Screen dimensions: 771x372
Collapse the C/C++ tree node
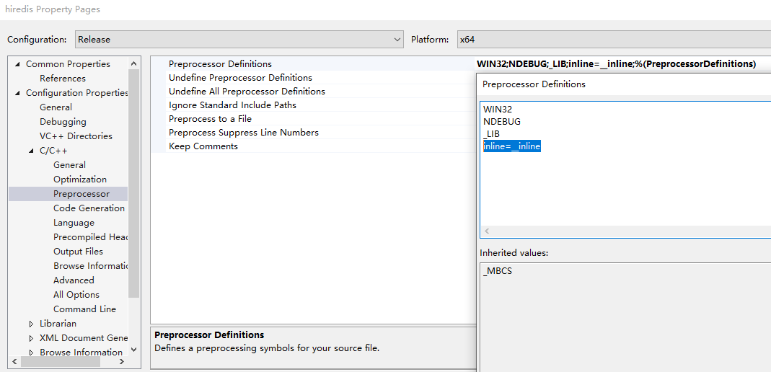pyautogui.click(x=32, y=151)
